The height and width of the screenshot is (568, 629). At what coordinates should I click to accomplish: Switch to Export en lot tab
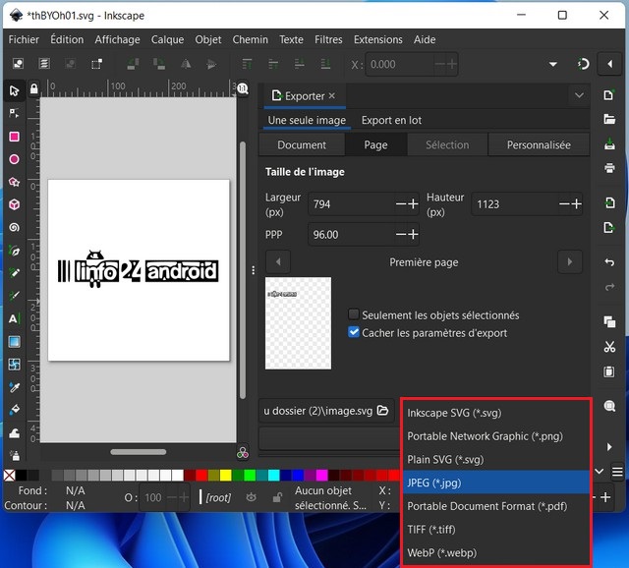[391, 120]
